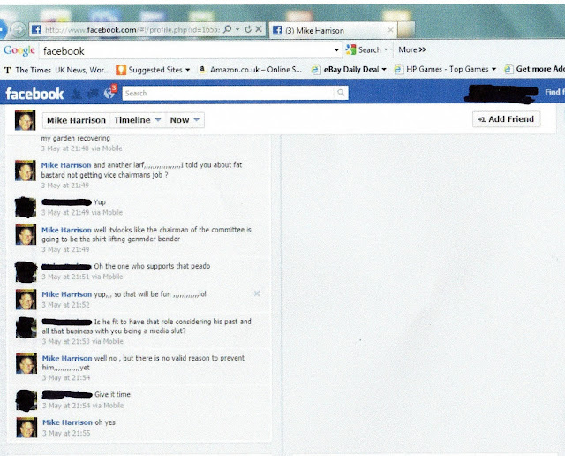This screenshot has height=456, width=565.
Task: Open the Now dropdown
Action: point(185,120)
